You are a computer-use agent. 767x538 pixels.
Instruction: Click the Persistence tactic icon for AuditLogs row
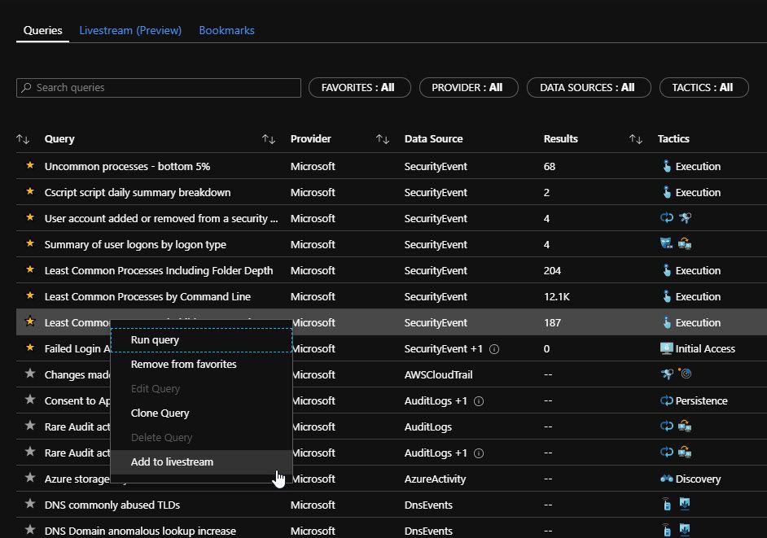[x=667, y=400]
